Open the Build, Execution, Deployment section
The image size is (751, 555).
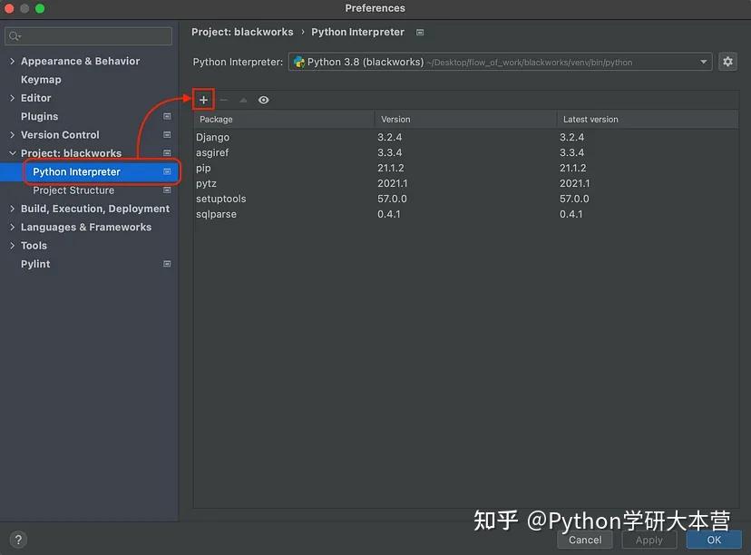click(12, 209)
